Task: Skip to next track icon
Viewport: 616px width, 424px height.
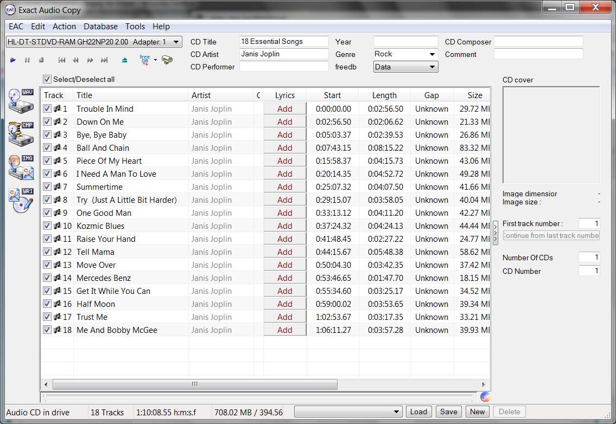Action: coord(104,60)
